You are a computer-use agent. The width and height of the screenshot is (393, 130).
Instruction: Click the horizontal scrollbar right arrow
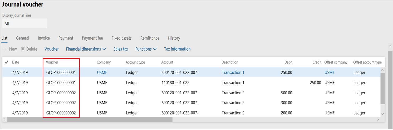[x=378, y=120]
